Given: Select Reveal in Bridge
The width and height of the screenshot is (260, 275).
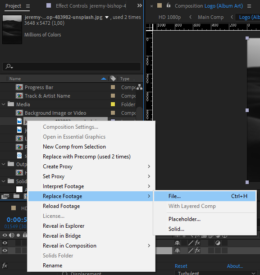Looking at the screenshot, I should 91,236.
